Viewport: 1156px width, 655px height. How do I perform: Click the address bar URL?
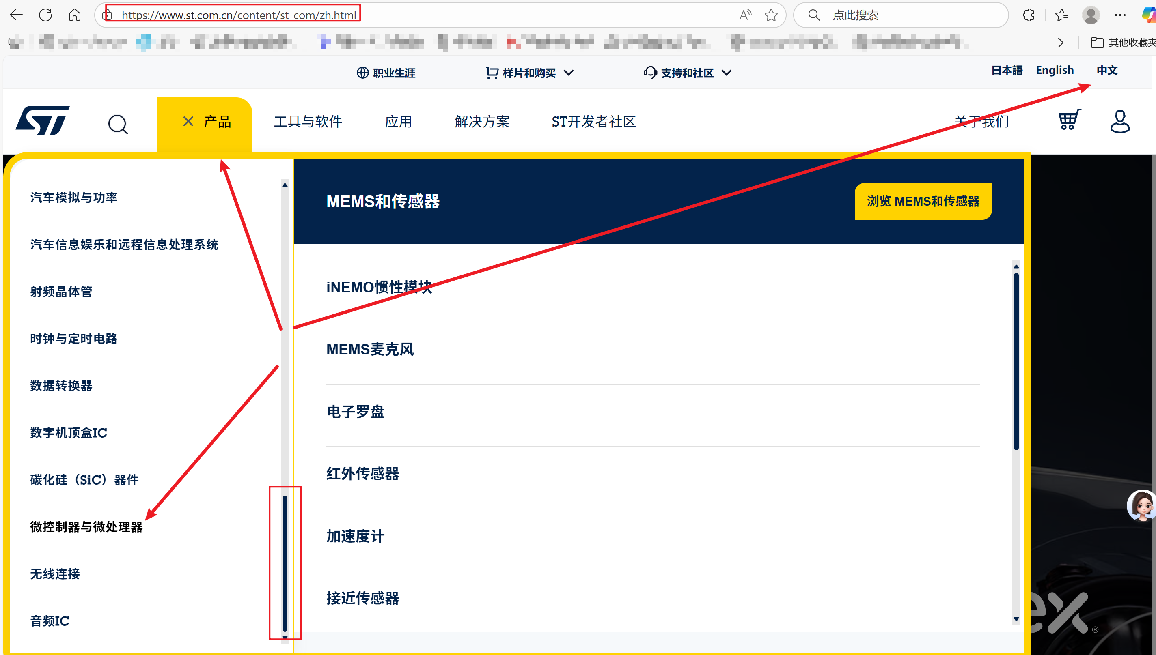[239, 15]
